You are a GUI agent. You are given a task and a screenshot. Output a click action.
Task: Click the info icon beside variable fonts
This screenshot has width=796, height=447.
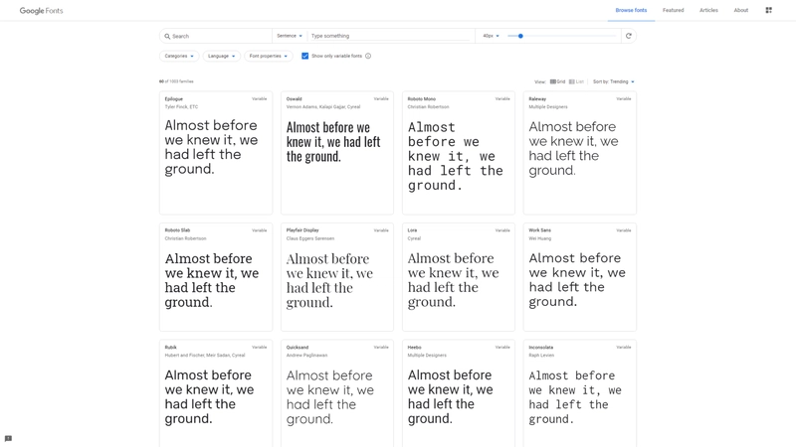(x=368, y=57)
